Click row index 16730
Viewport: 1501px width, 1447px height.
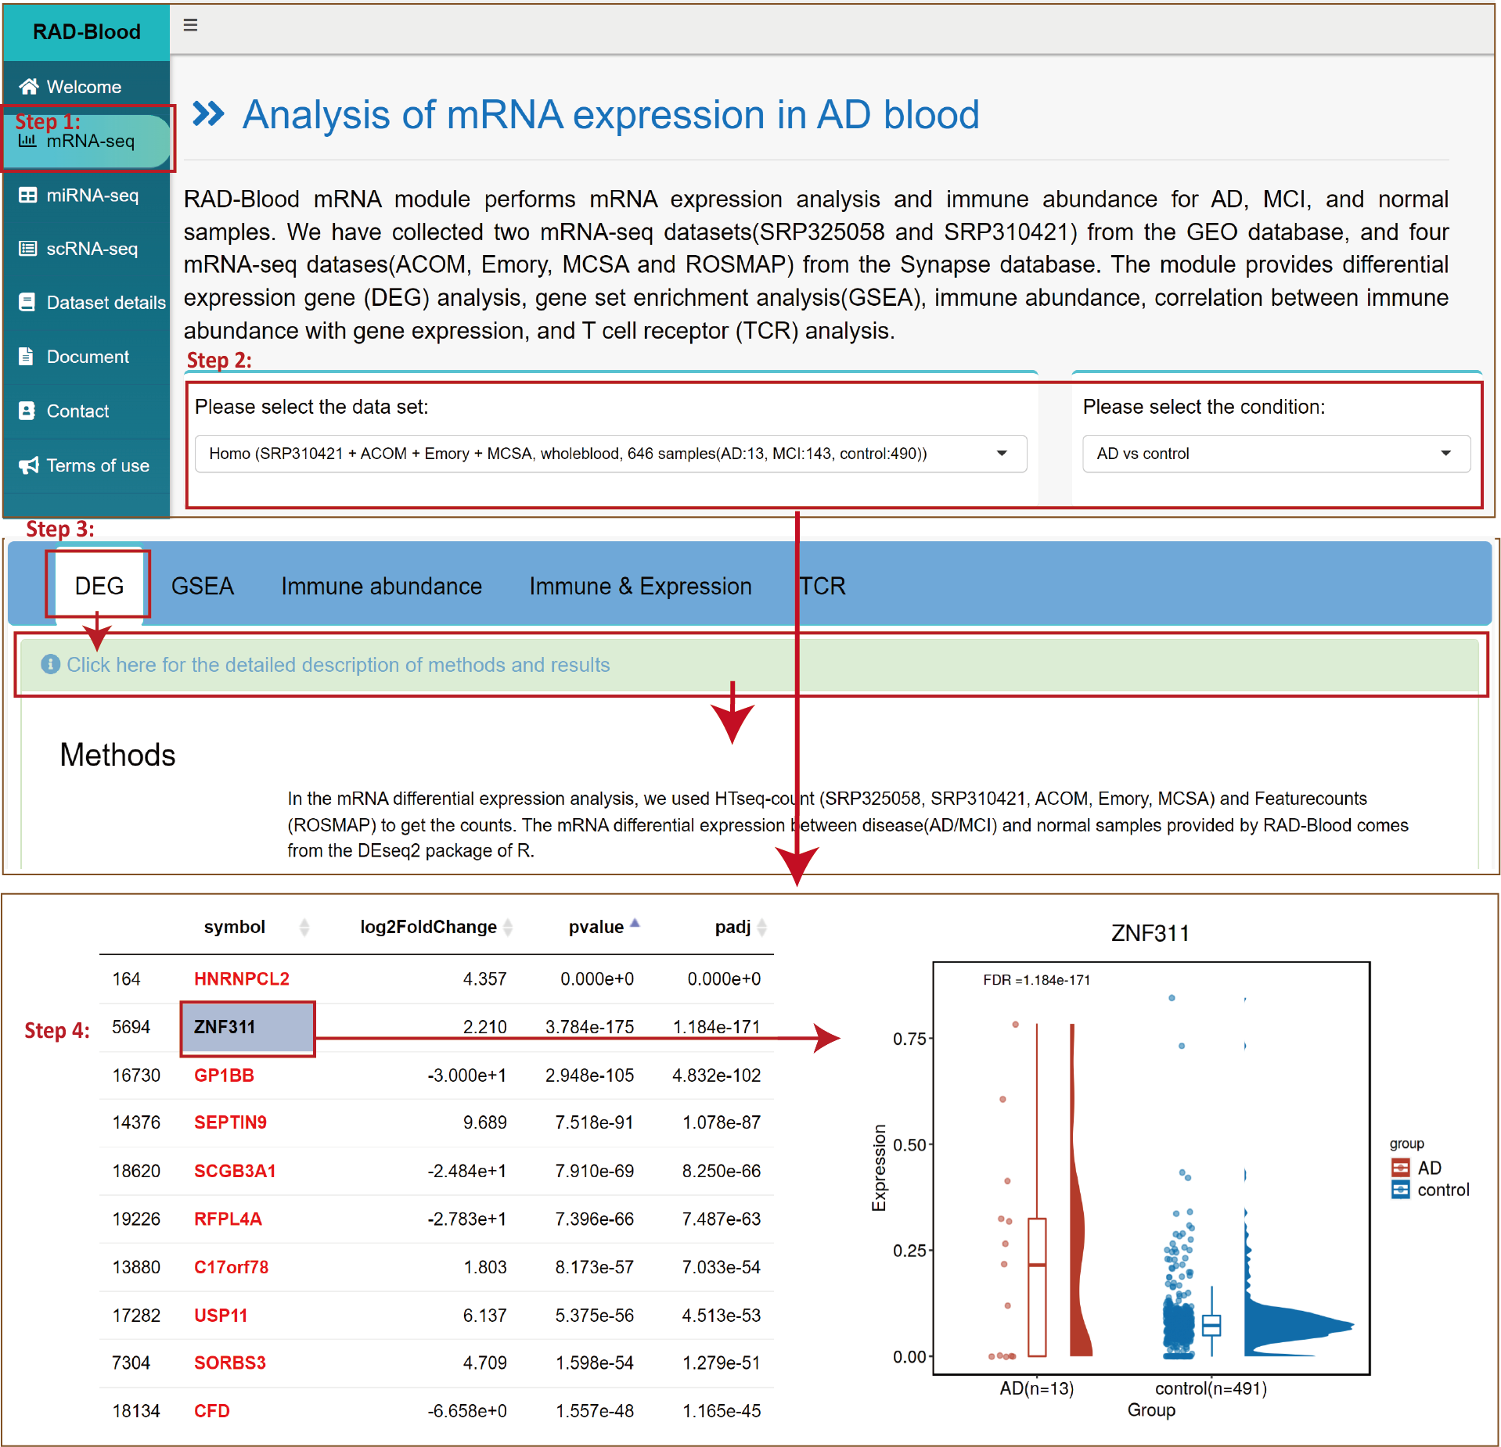coord(136,1075)
